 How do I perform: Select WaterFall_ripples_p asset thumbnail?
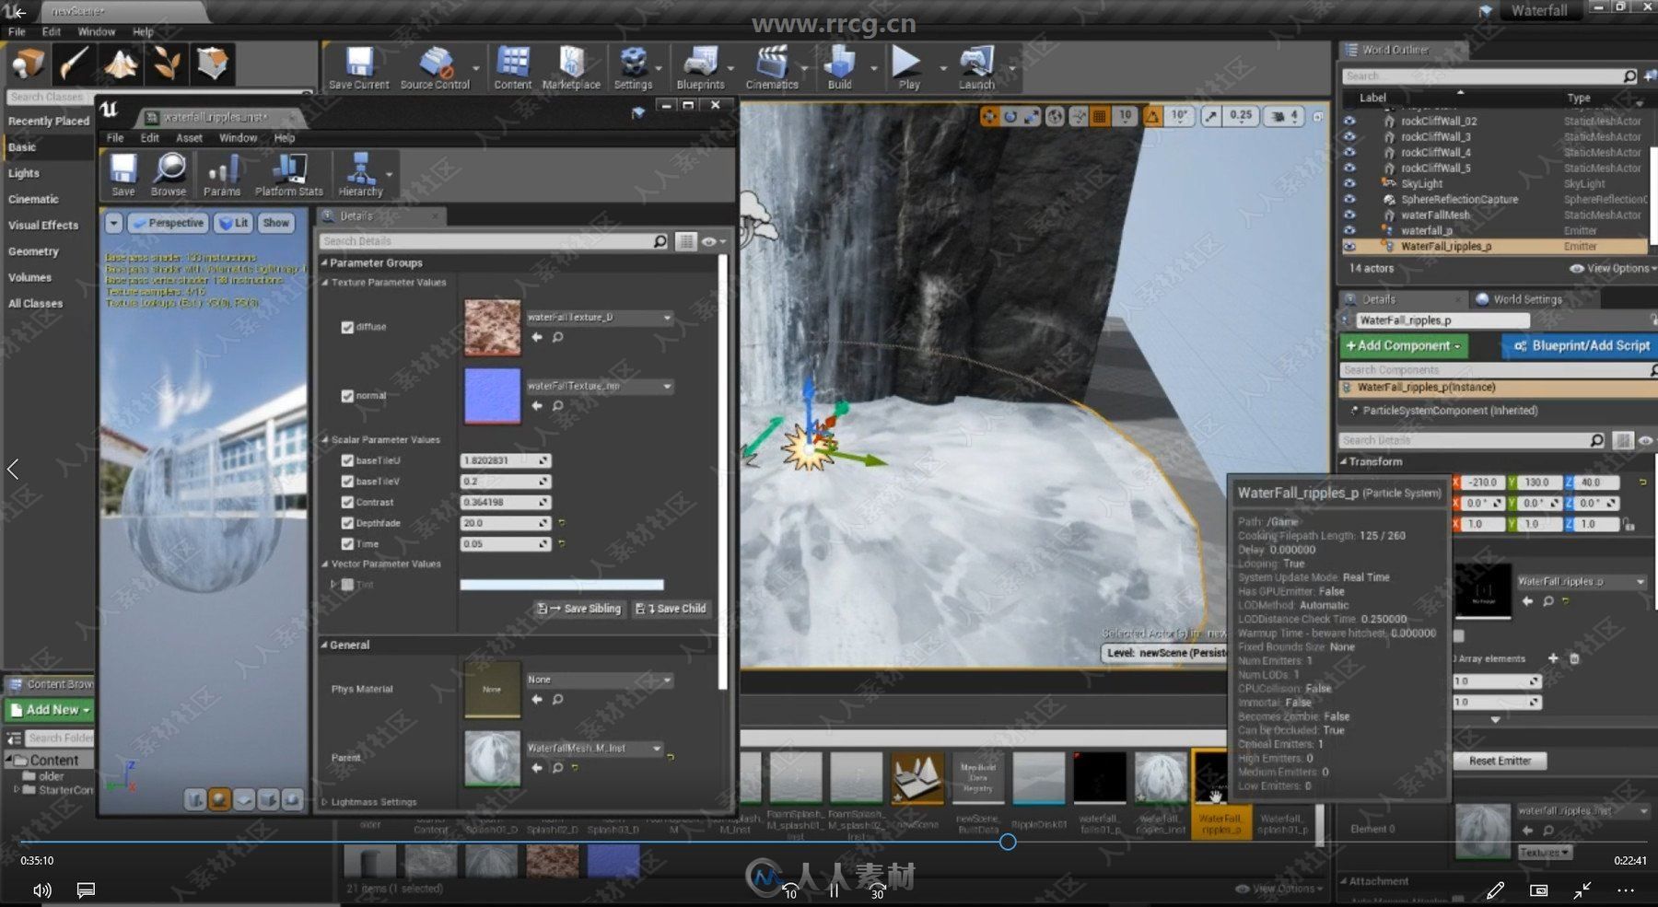[x=1220, y=796]
